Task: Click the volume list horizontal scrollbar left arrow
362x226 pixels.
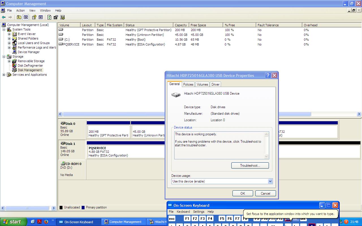Action: pos(60,114)
